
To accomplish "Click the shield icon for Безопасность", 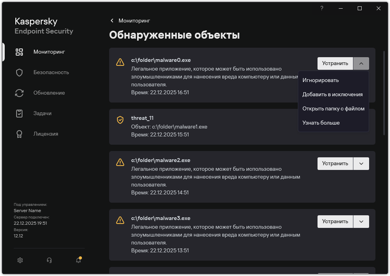I will click(x=19, y=73).
